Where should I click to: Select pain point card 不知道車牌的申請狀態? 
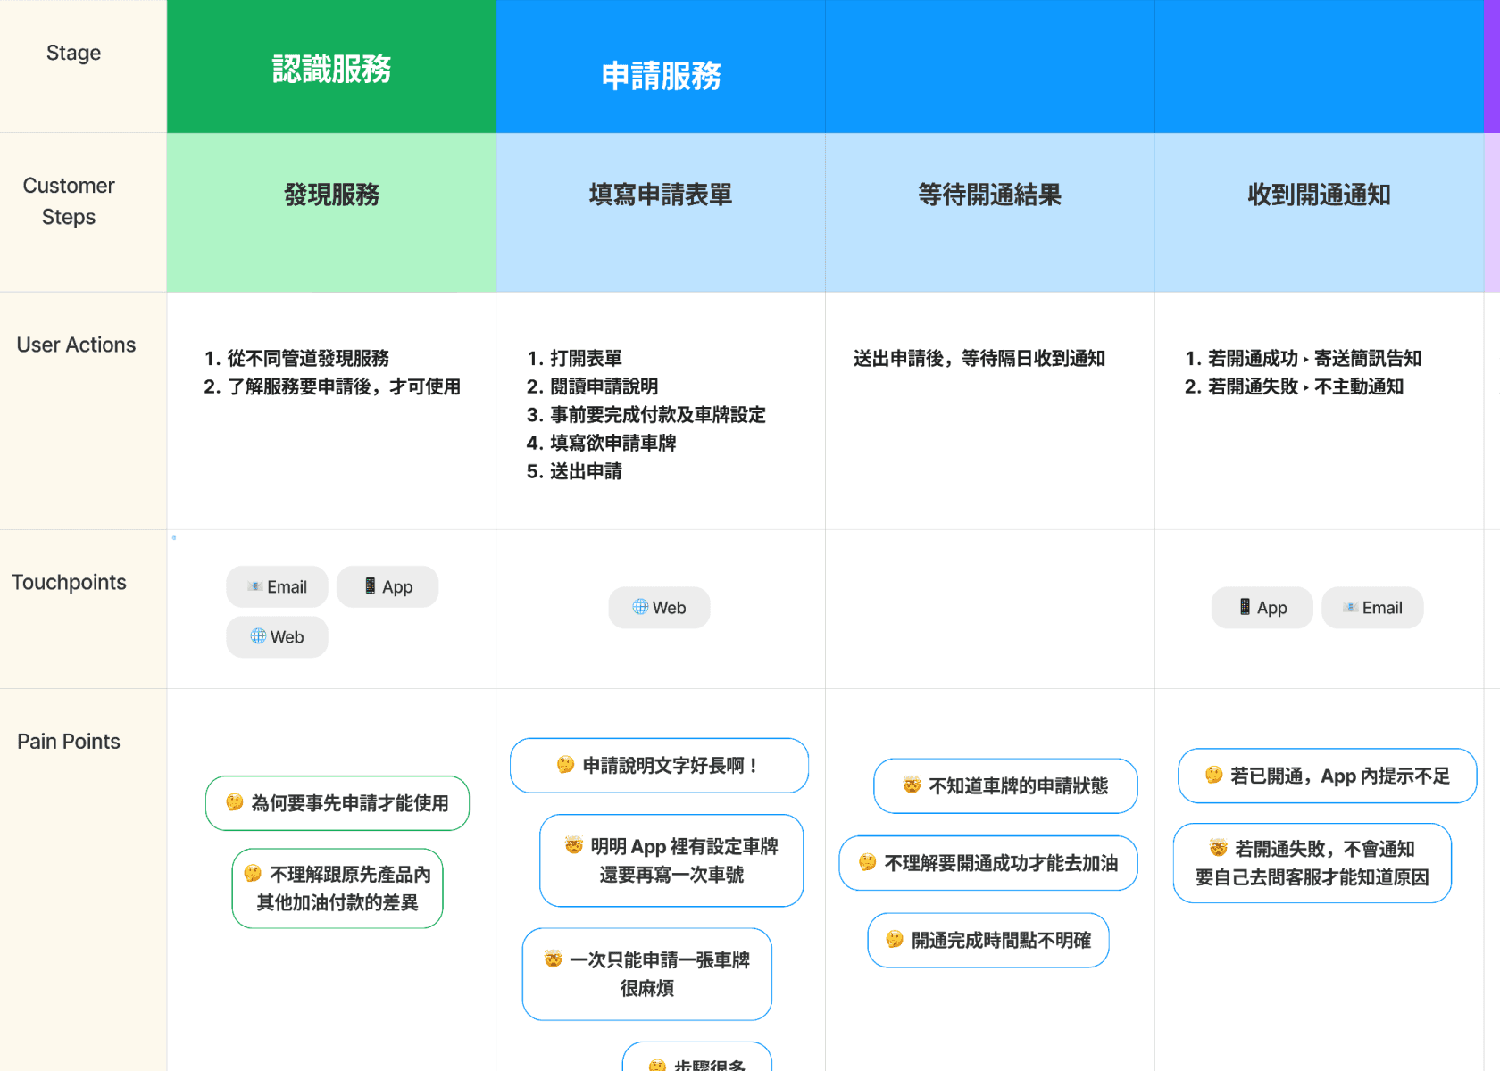point(1005,785)
